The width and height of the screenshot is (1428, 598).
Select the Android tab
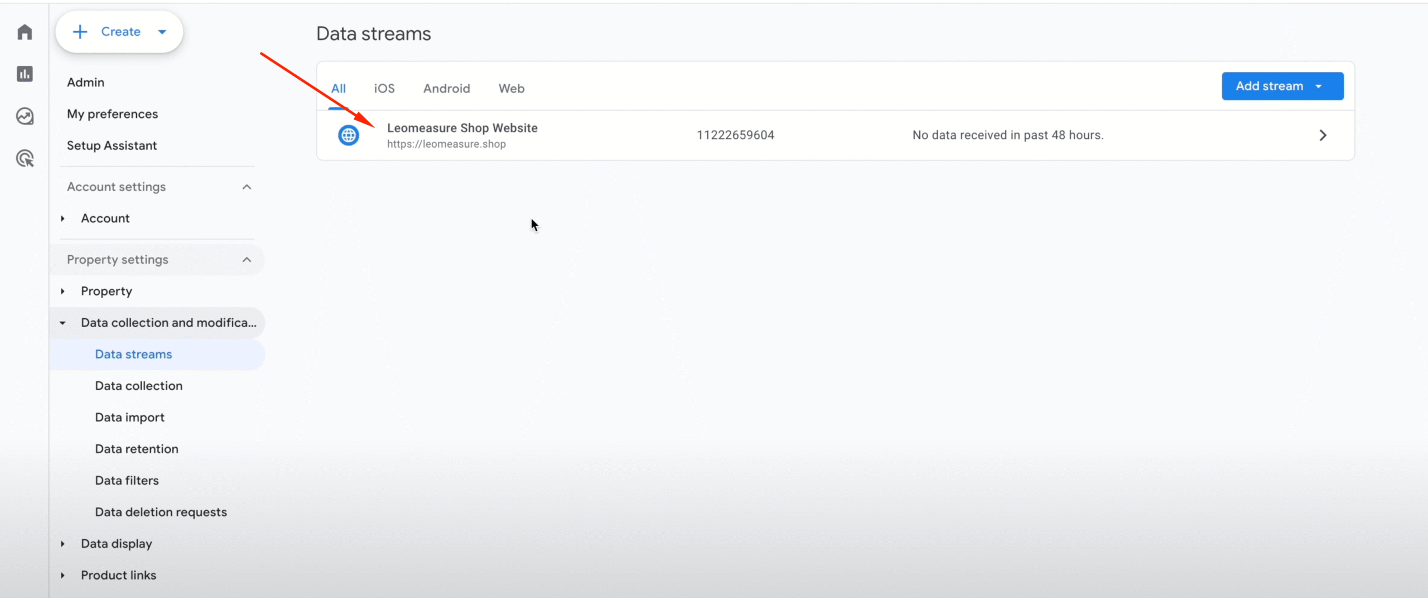click(x=446, y=89)
